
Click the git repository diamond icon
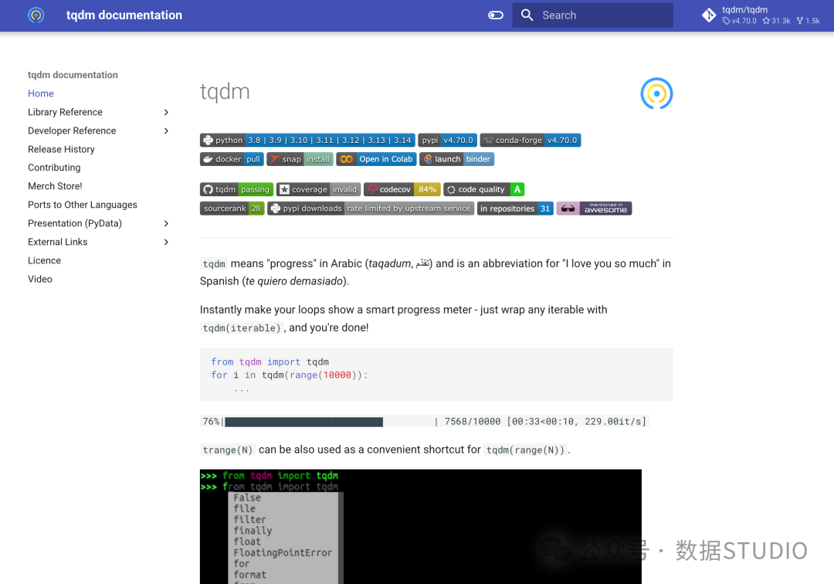pyautogui.click(x=709, y=15)
